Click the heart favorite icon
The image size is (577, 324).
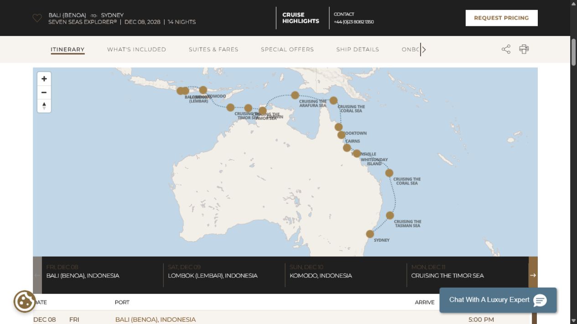[x=37, y=18]
